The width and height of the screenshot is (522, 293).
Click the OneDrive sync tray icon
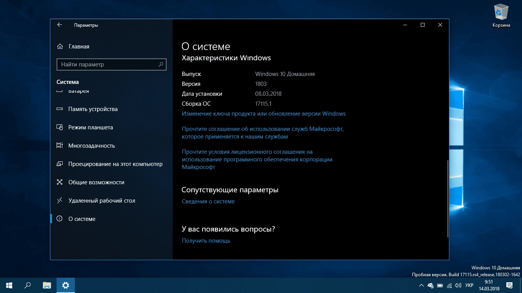click(x=431, y=285)
